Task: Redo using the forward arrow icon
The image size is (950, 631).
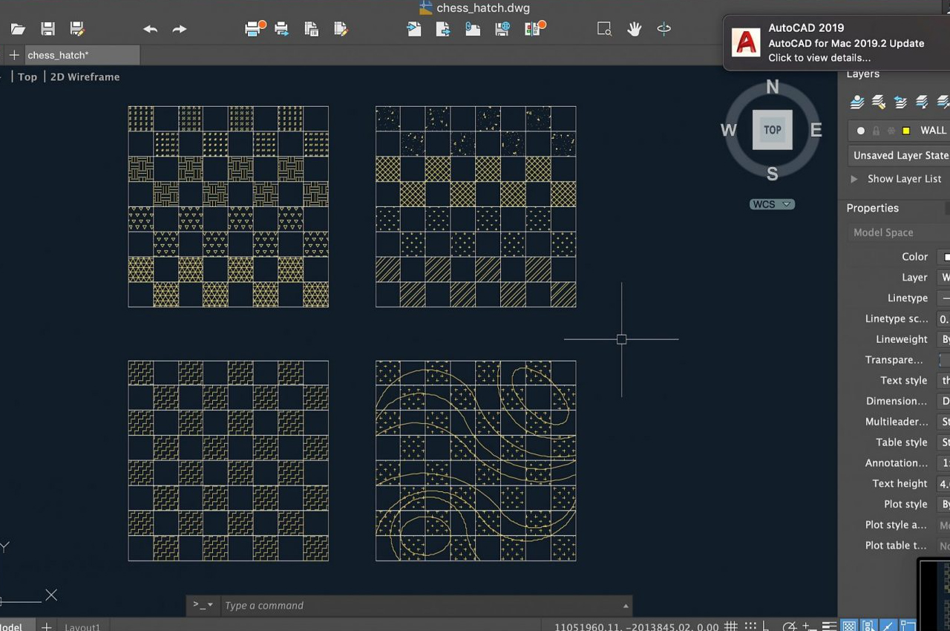Action: pyautogui.click(x=180, y=29)
